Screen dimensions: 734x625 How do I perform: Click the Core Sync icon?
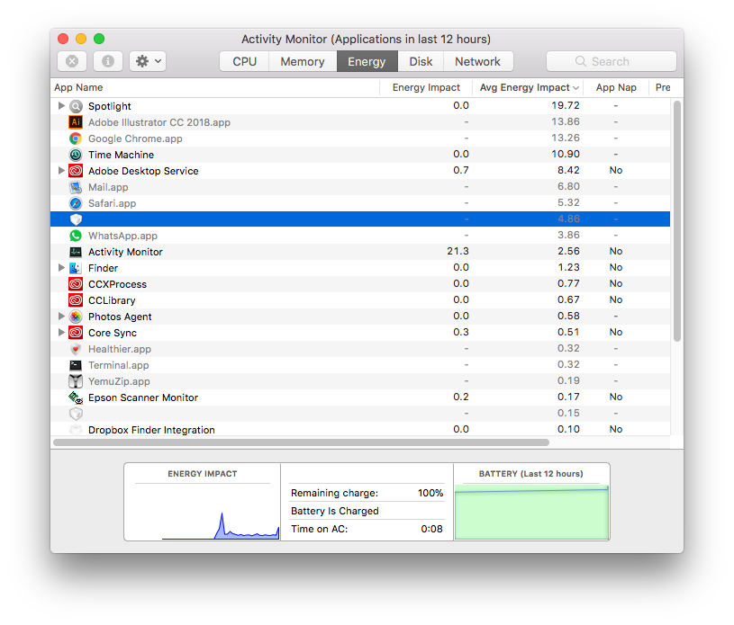[x=76, y=333]
